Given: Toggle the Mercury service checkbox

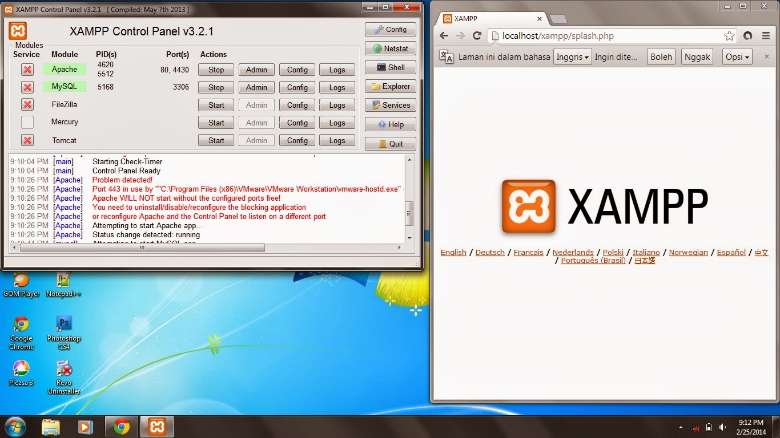Looking at the screenshot, I should tap(27, 122).
